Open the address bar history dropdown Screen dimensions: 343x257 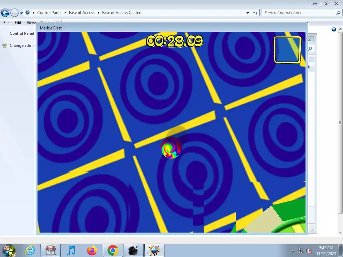click(248, 13)
